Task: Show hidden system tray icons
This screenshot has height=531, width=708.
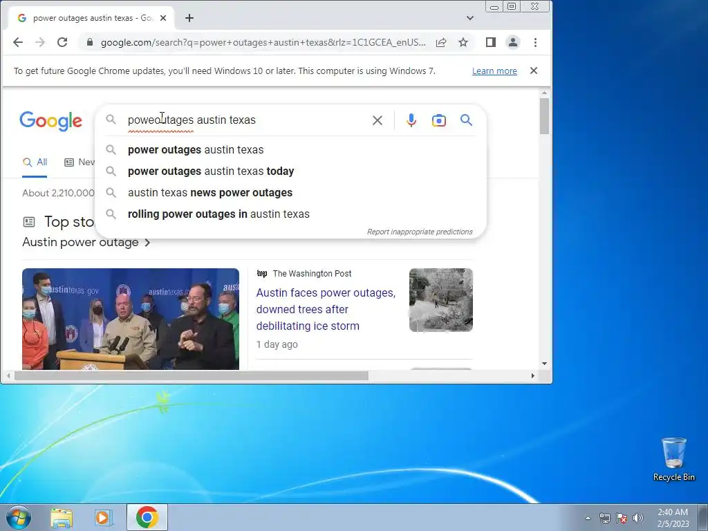Action: 588,518
